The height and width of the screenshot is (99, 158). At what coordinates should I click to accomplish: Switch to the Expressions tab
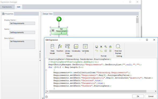[7, 7]
